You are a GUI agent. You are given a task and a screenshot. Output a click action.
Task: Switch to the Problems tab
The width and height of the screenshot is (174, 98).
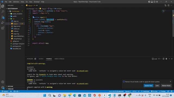point(32,59)
